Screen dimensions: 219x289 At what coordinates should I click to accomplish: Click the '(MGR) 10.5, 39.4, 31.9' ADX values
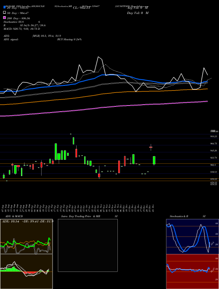(x=46, y=36)
